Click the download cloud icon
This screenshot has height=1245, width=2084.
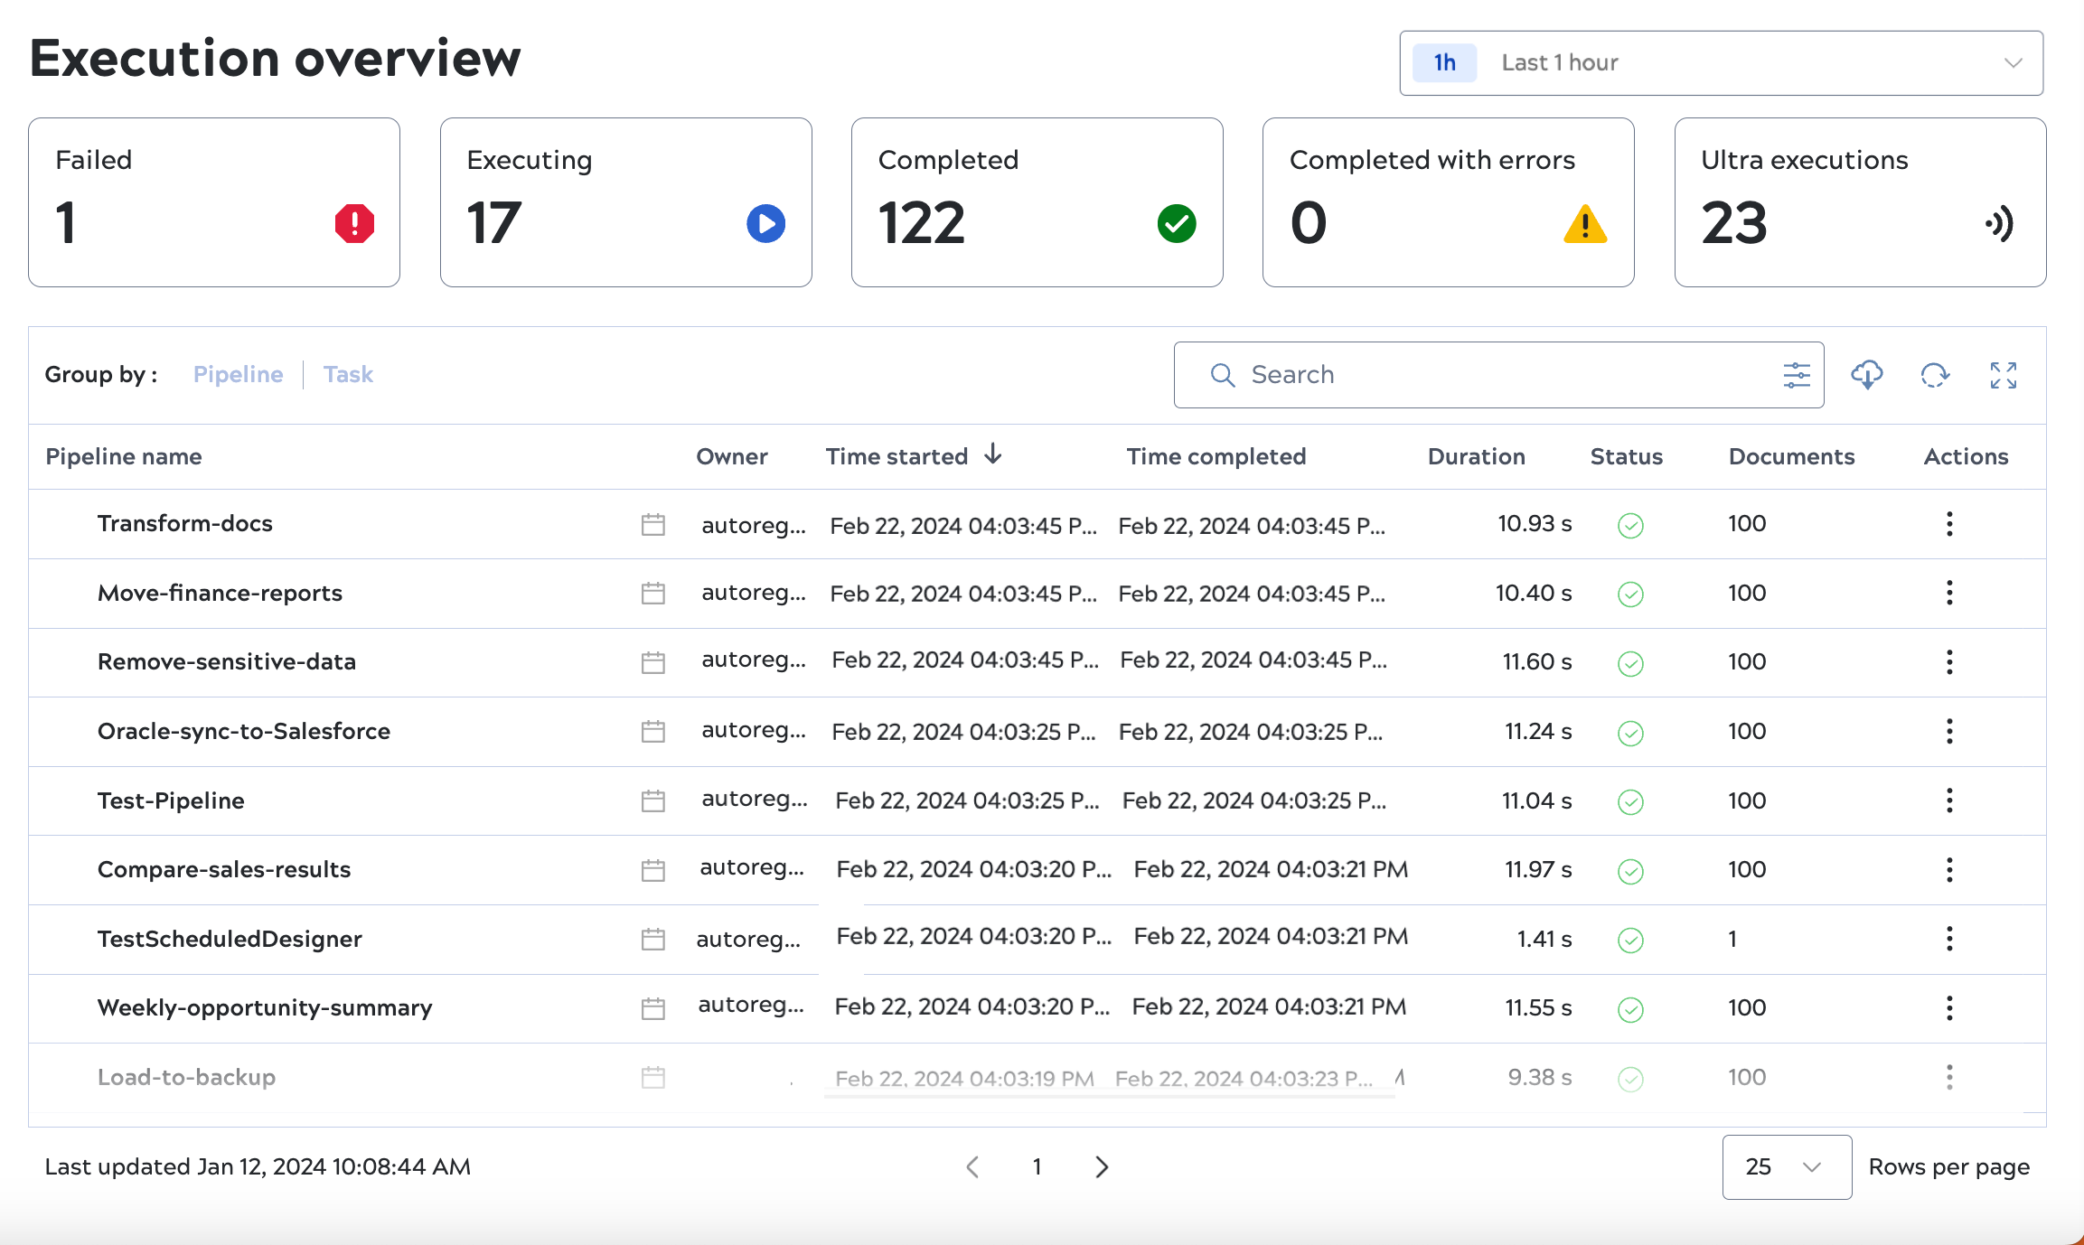coord(1866,374)
